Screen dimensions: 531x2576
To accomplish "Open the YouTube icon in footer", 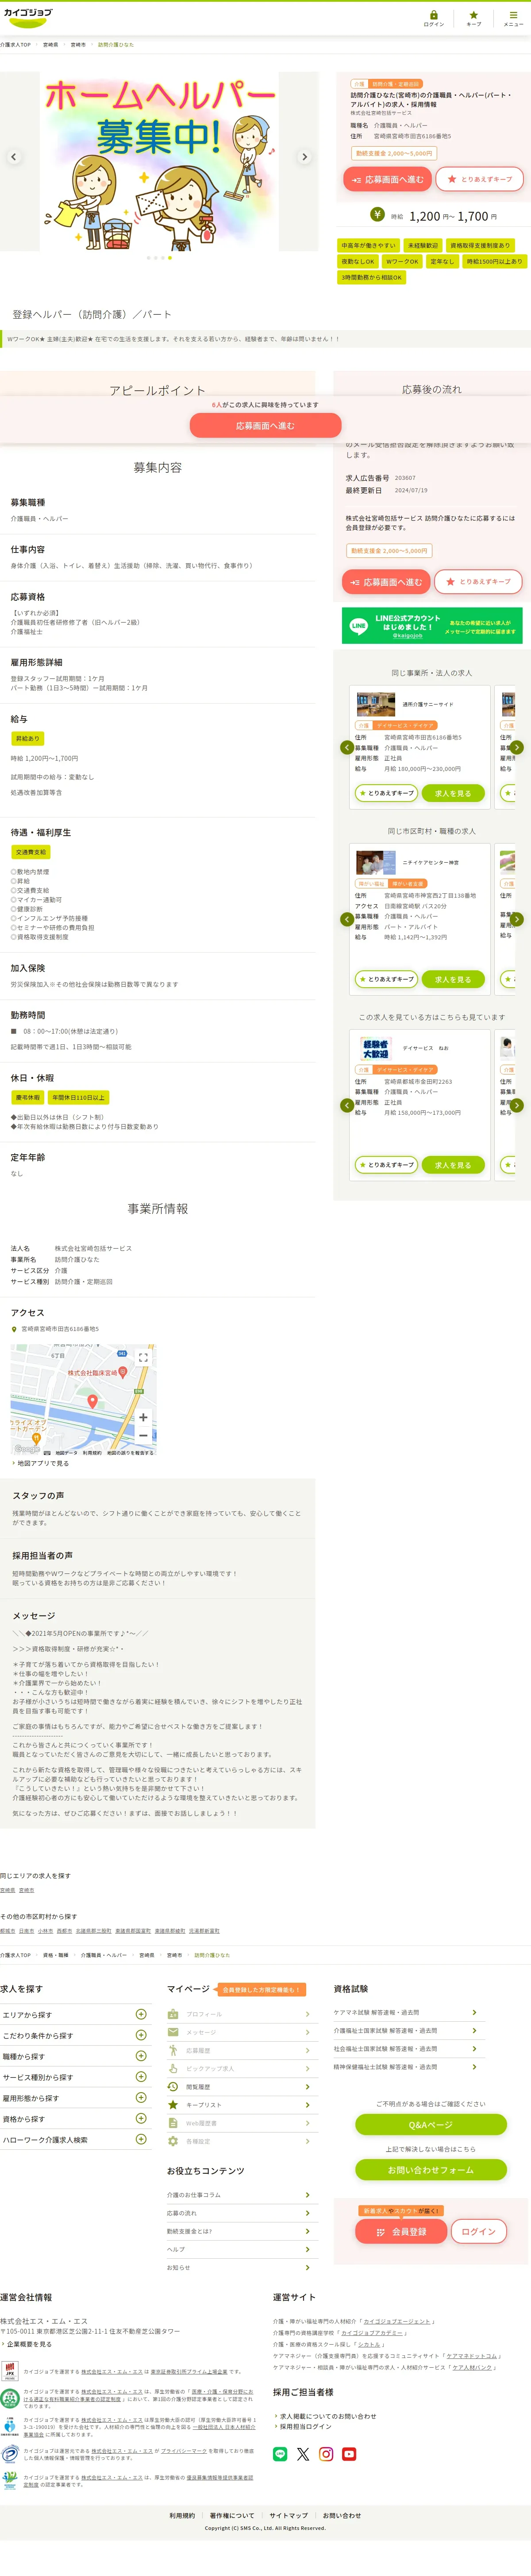I will click(x=349, y=2454).
